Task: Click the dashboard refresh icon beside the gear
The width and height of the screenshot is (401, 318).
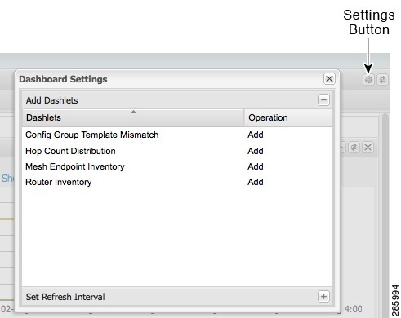Action: point(382,80)
